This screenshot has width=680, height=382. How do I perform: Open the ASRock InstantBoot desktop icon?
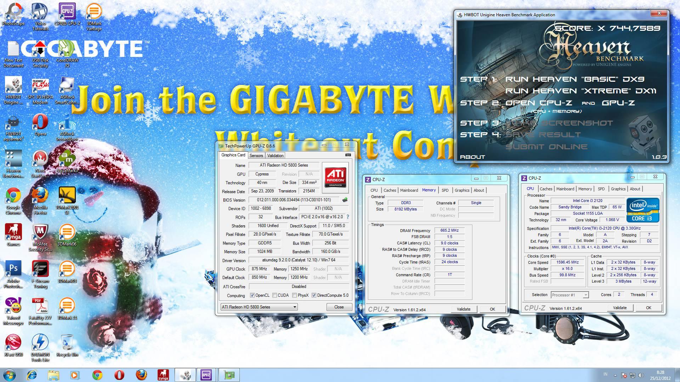pos(67,128)
